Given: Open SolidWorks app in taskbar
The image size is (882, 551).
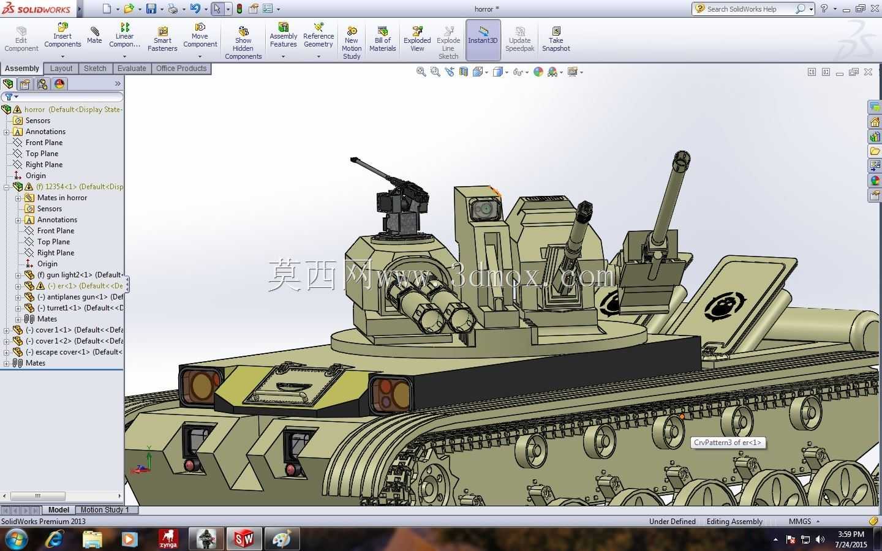Looking at the screenshot, I should point(244,539).
